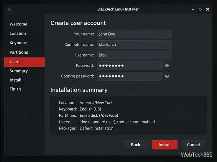Select 'jdoe (standard user), root account enabled'

click(x=117, y=122)
